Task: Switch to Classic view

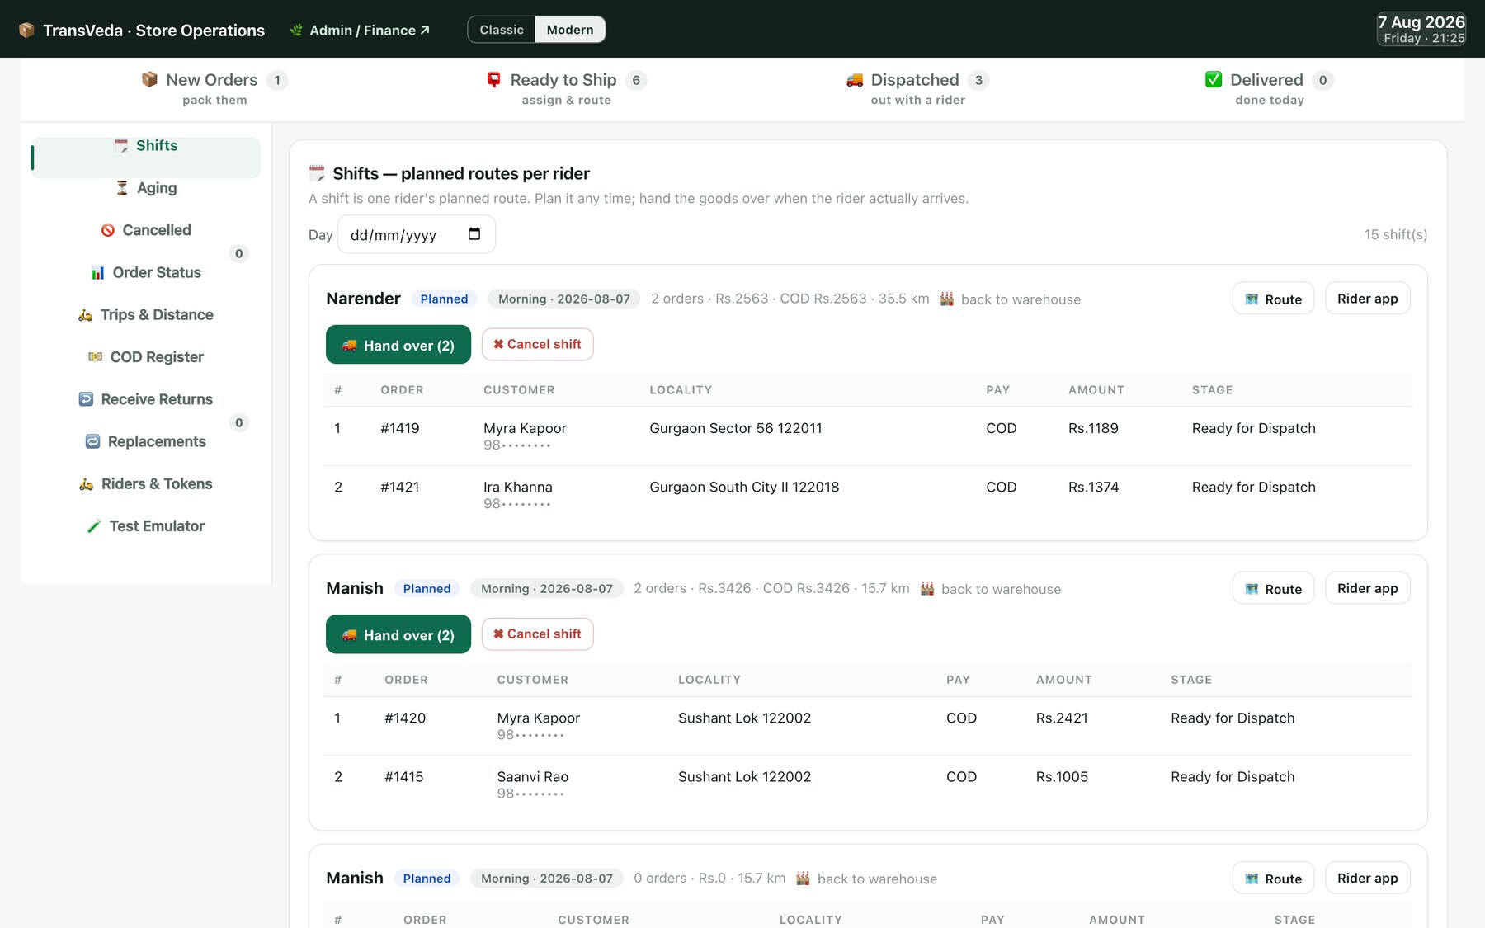Action: [x=502, y=30]
